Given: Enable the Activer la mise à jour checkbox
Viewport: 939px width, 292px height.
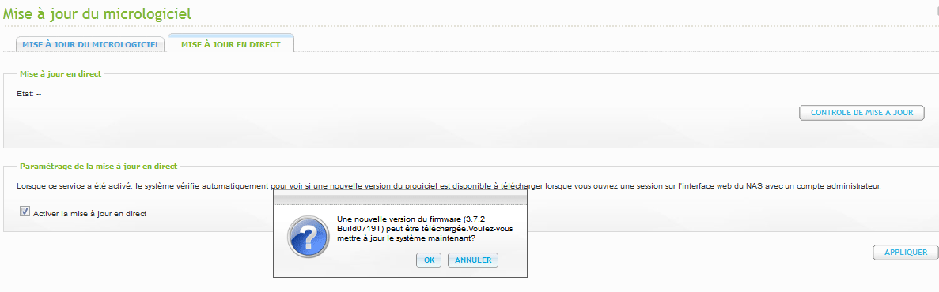Looking at the screenshot, I should click(x=25, y=211).
